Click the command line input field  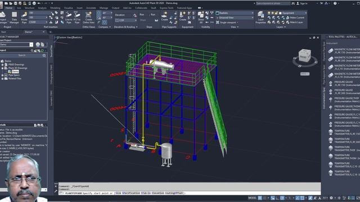pyautogui.click(x=190, y=193)
